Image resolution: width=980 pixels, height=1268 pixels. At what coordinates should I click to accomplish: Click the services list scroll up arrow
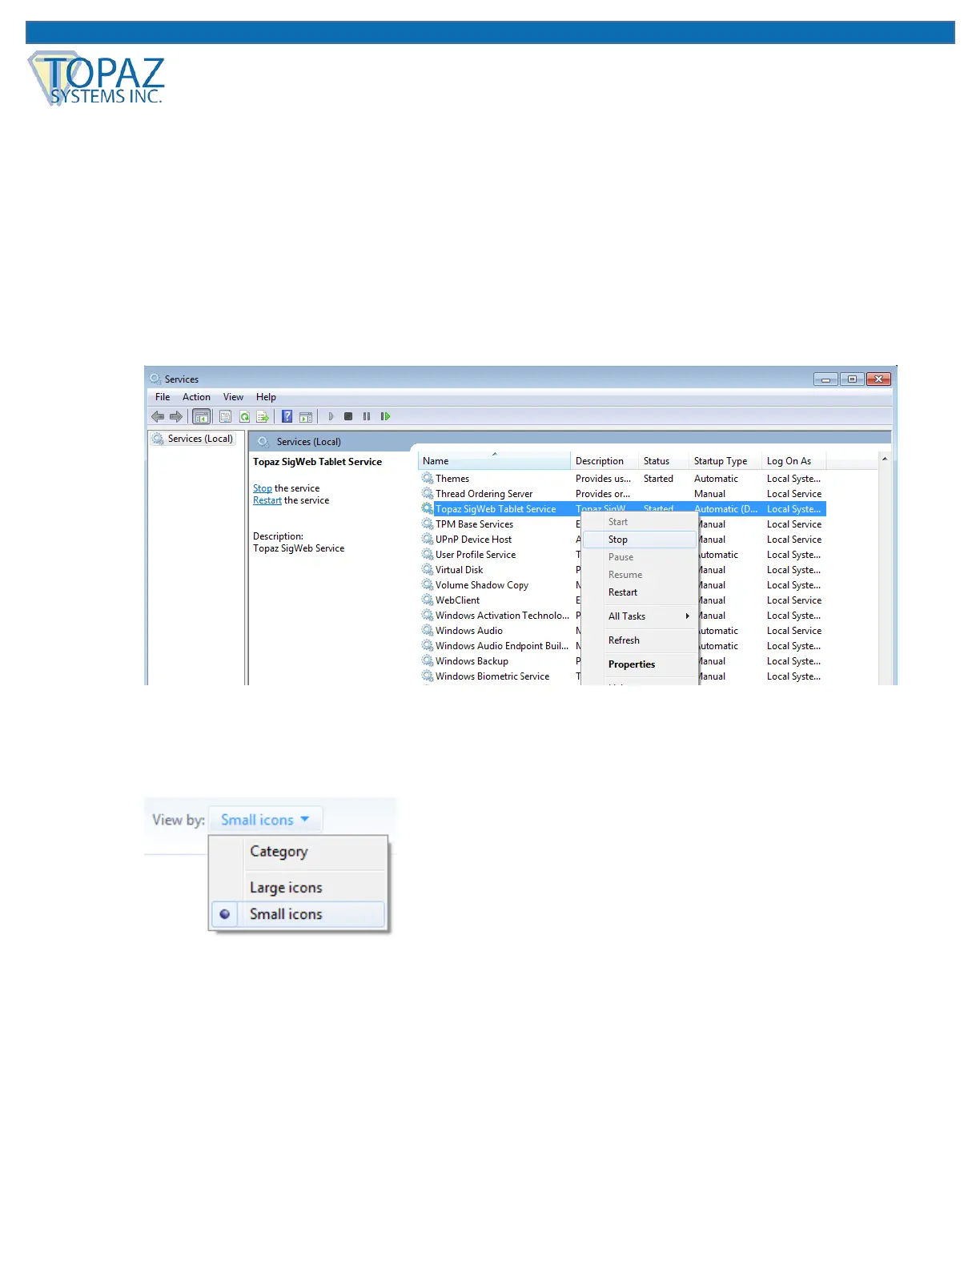(885, 459)
